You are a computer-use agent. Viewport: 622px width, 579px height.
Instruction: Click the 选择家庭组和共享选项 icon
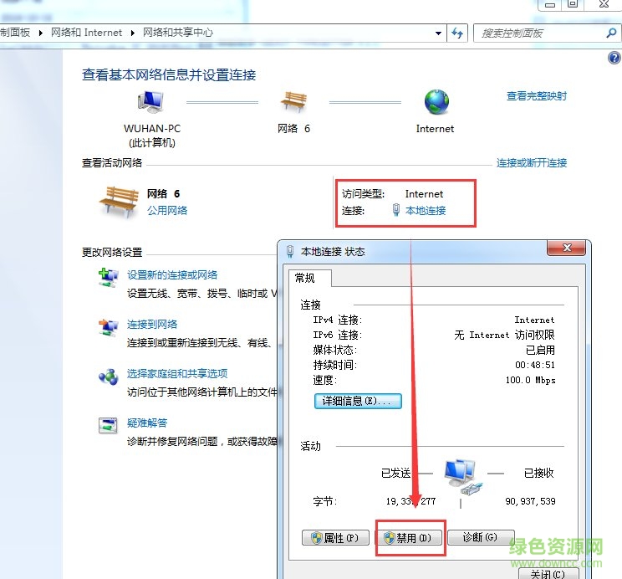[109, 377]
